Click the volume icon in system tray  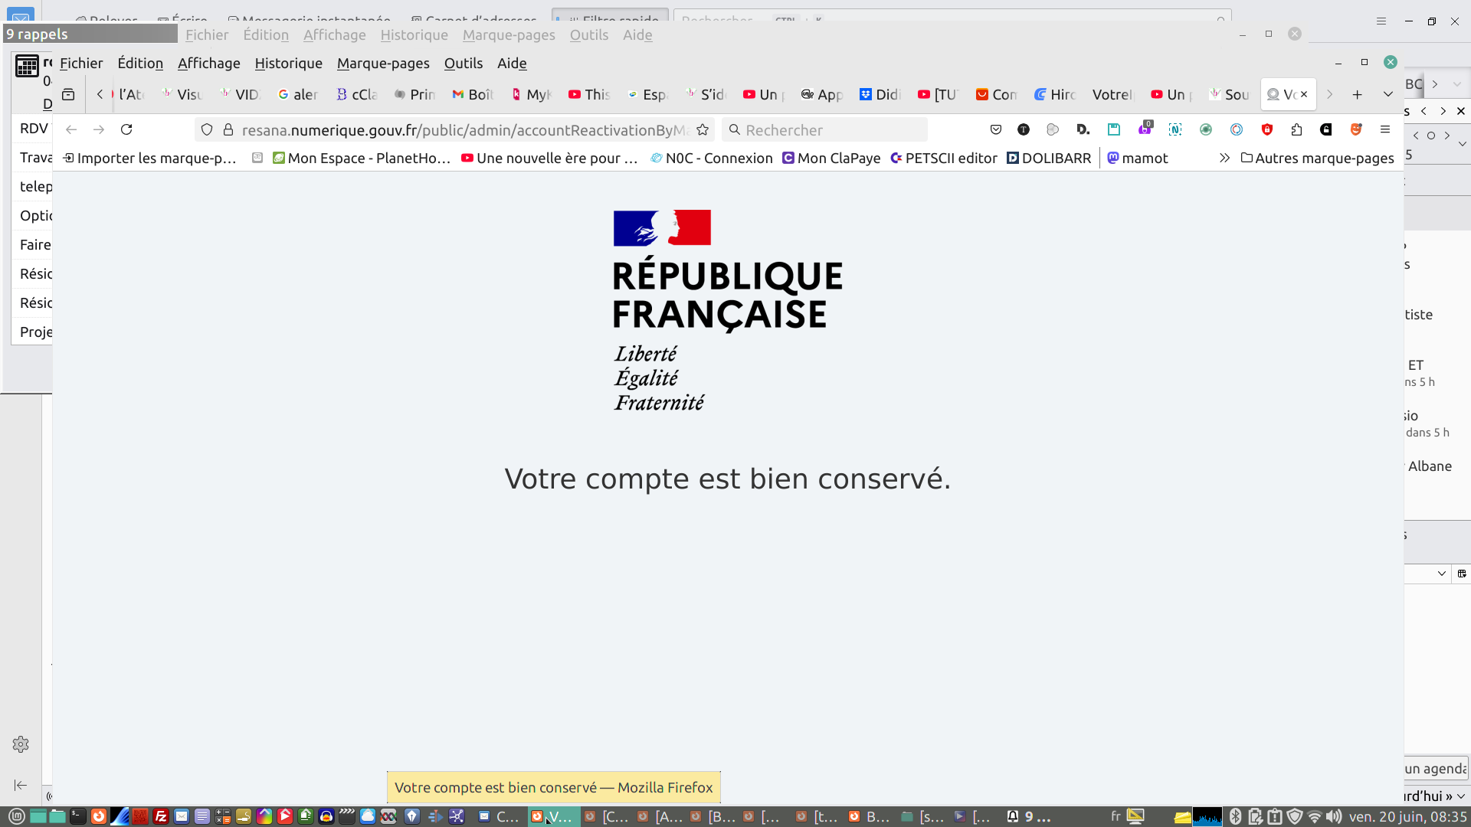pyautogui.click(x=1334, y=816)
